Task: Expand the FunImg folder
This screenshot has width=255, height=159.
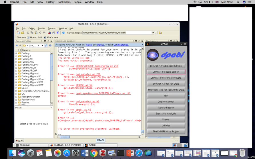Action: (16, 53)
